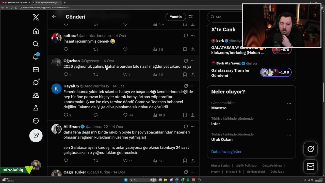Open the Profile icon in the sidebar

coord(36,108)
